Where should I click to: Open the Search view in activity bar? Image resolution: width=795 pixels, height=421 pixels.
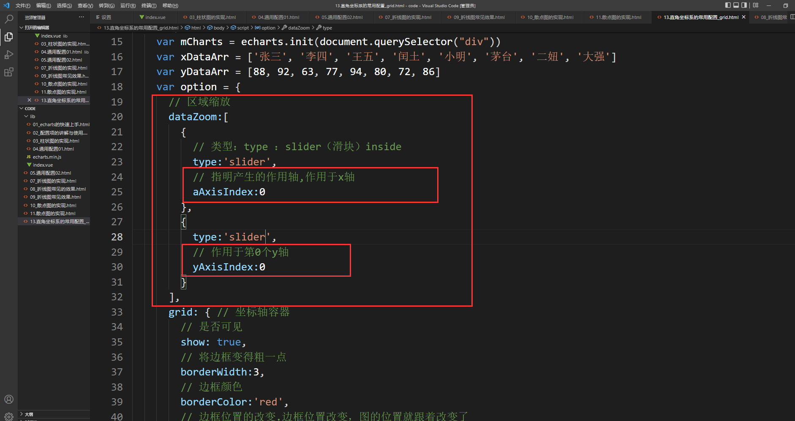pyautogui.click(x=8, y=19)
